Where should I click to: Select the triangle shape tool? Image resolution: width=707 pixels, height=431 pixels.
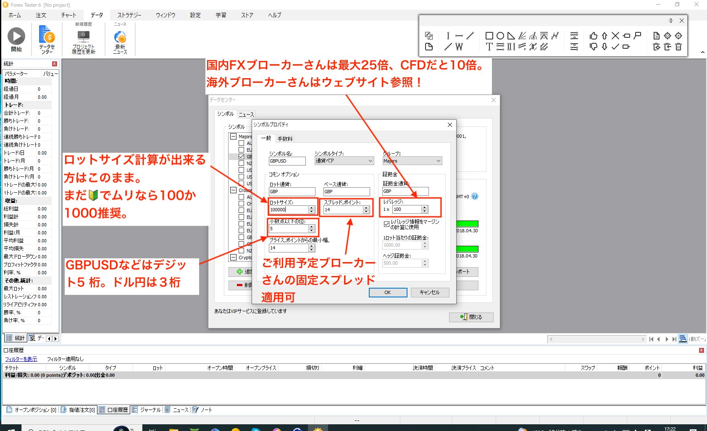coord(511,36)
